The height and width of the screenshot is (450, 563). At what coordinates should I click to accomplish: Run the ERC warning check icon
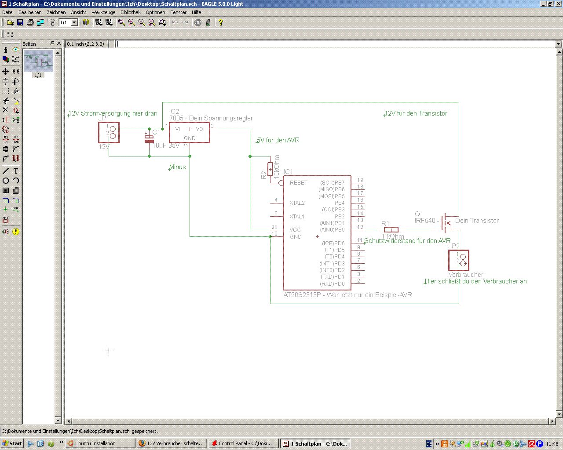[x=16, y=232]
